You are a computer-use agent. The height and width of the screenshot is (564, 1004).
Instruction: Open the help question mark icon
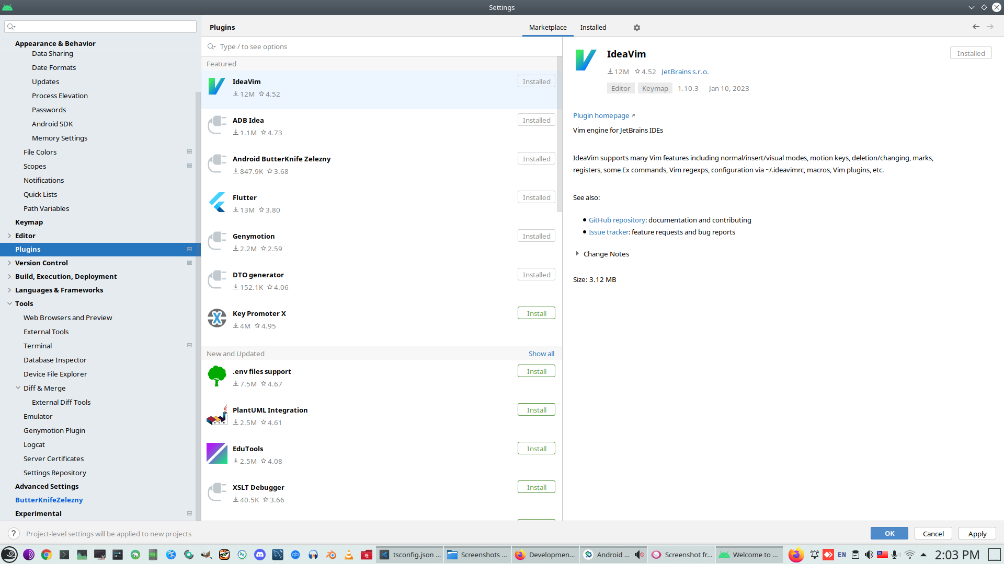(x=14, y=533)
